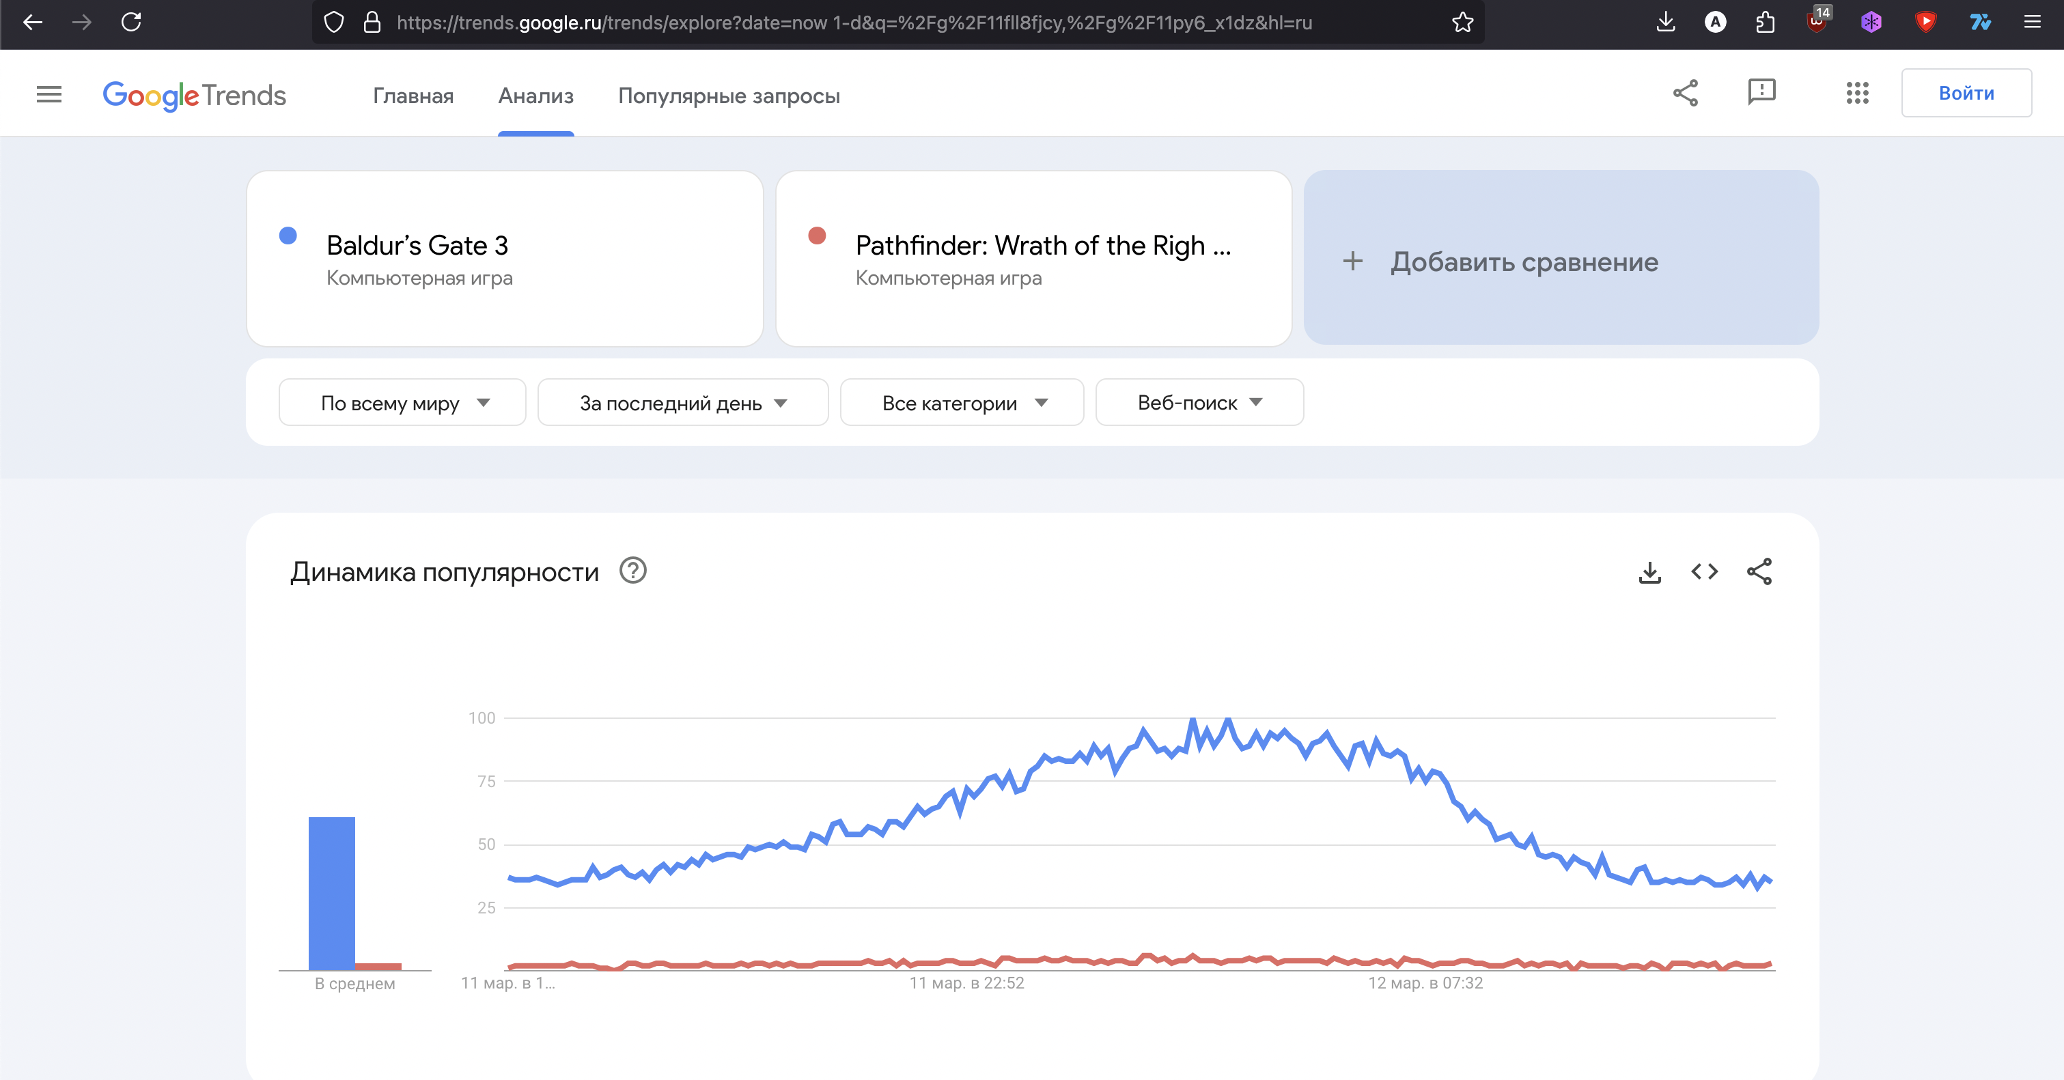Open the Все категории dropdown
Image resolution: width=2064 pixels, height=1080 pixels.
coord(962,403)
